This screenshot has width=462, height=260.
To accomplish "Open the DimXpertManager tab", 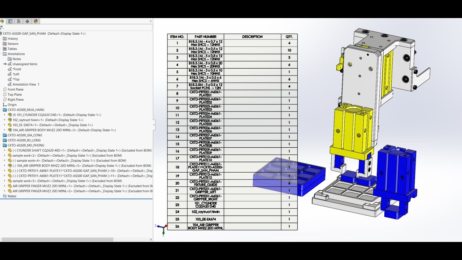I will (27, 21).
